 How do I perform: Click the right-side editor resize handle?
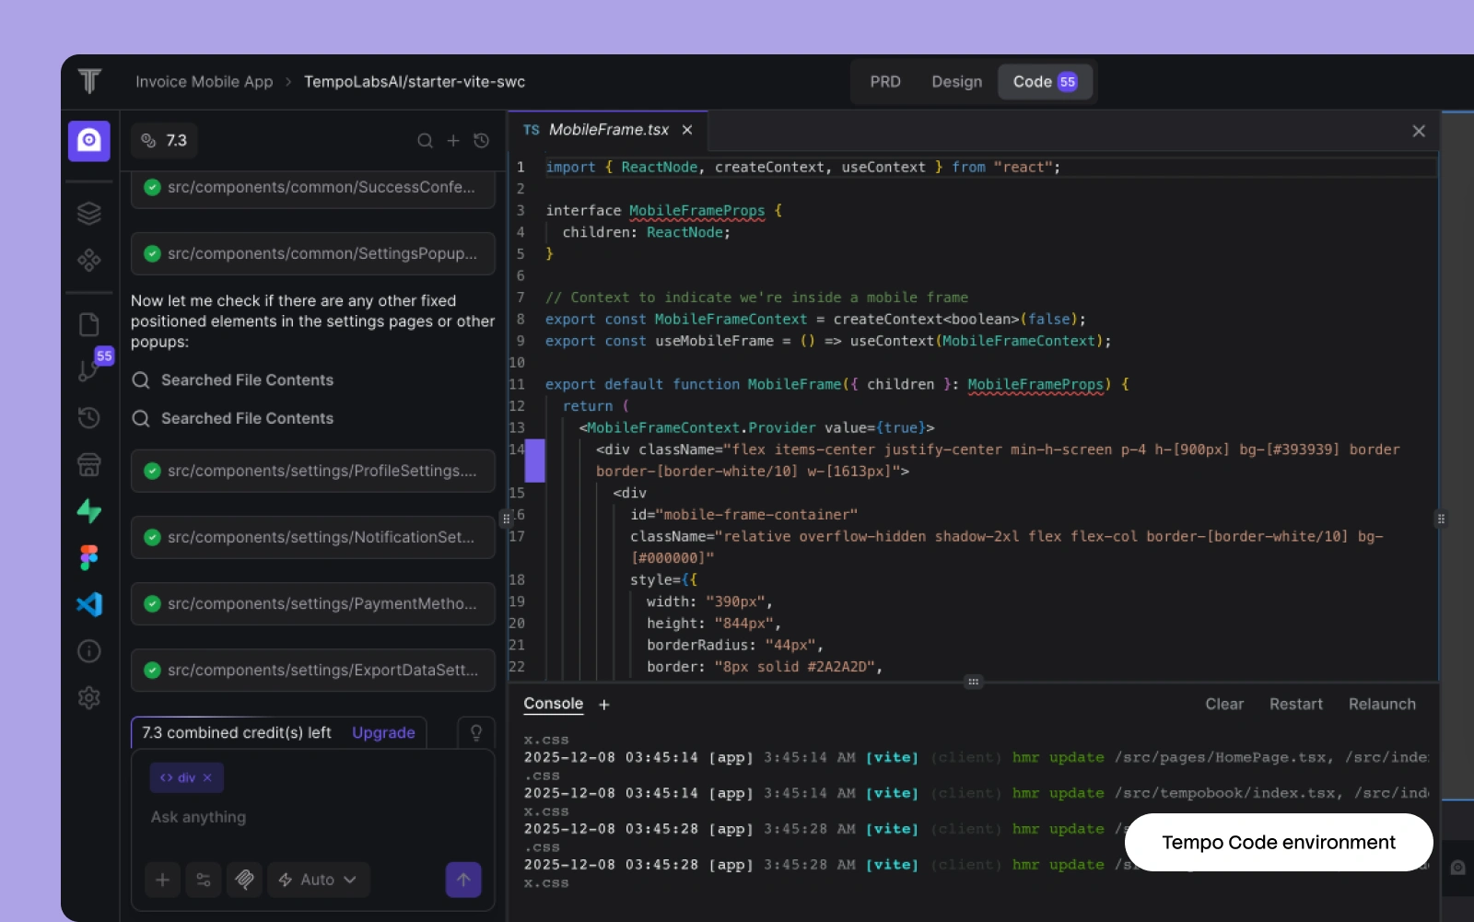1441,519
